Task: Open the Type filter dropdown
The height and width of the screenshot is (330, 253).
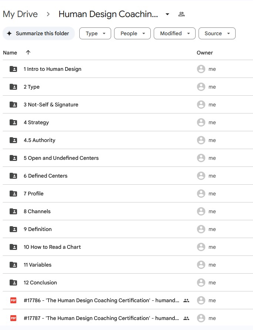Action: pos(95,33)
